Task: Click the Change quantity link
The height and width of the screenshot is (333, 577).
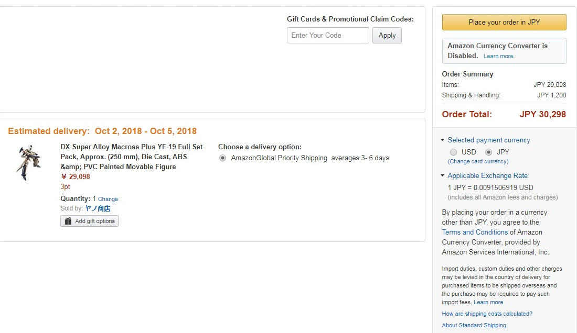Action: [108, 199]
